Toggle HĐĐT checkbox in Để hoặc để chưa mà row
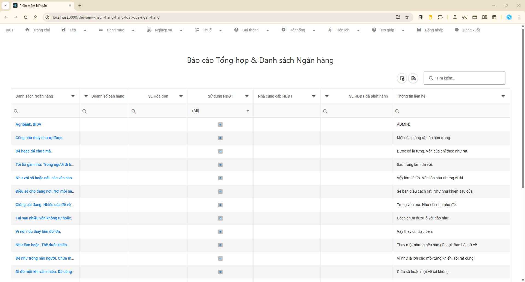The width and height of the screenshot is (525, 282). (x=220, y=151)
